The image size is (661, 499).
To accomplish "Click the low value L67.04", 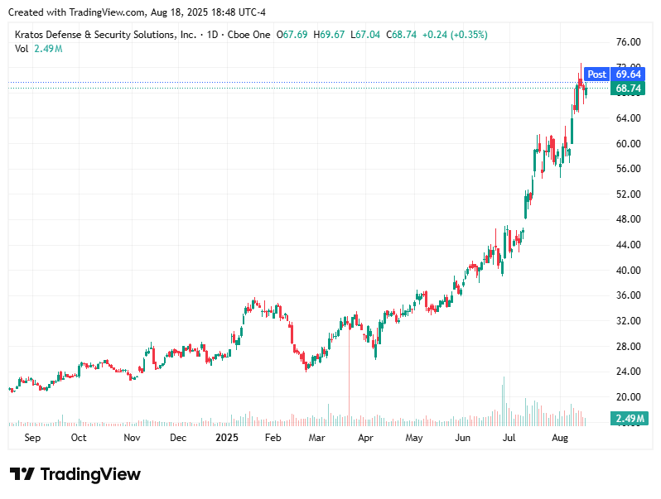I will pyautogui.click(x=365, y=35).
